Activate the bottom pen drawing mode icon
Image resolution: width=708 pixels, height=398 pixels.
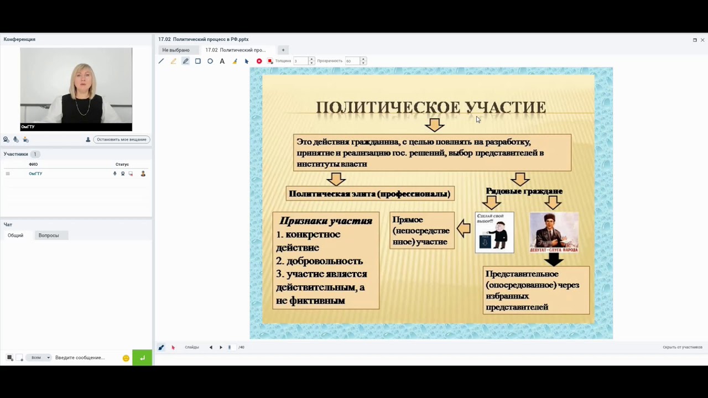tap(161, 347)
